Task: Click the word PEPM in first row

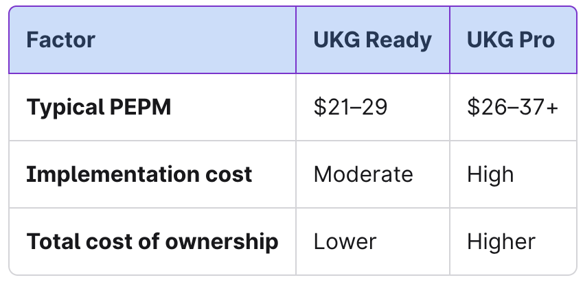Action: pyautogui.click(x=140, y=107)
